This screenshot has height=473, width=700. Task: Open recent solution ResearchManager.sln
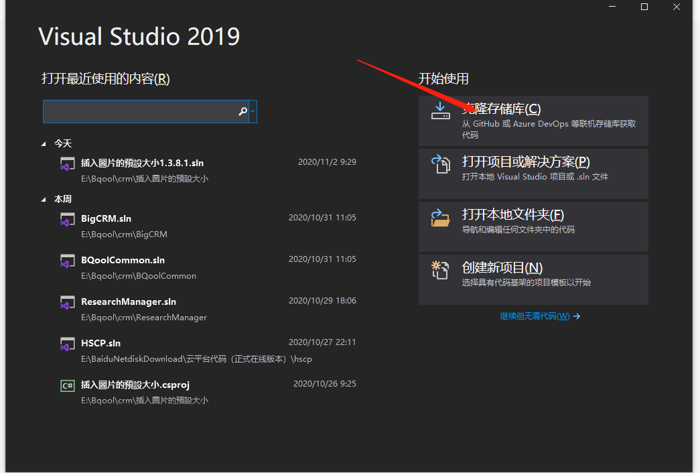(x=129, y=301)
